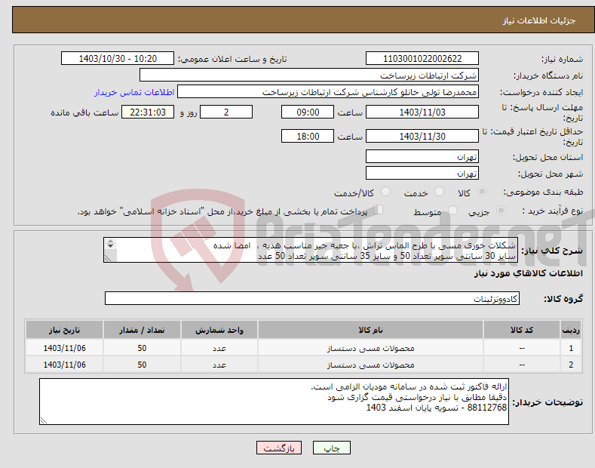Click the واحد شمارش column header
595x468 pixels.
pos(219,330)
